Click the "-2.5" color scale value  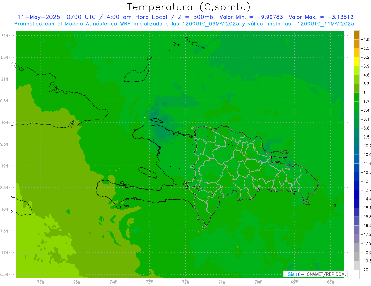365,48
